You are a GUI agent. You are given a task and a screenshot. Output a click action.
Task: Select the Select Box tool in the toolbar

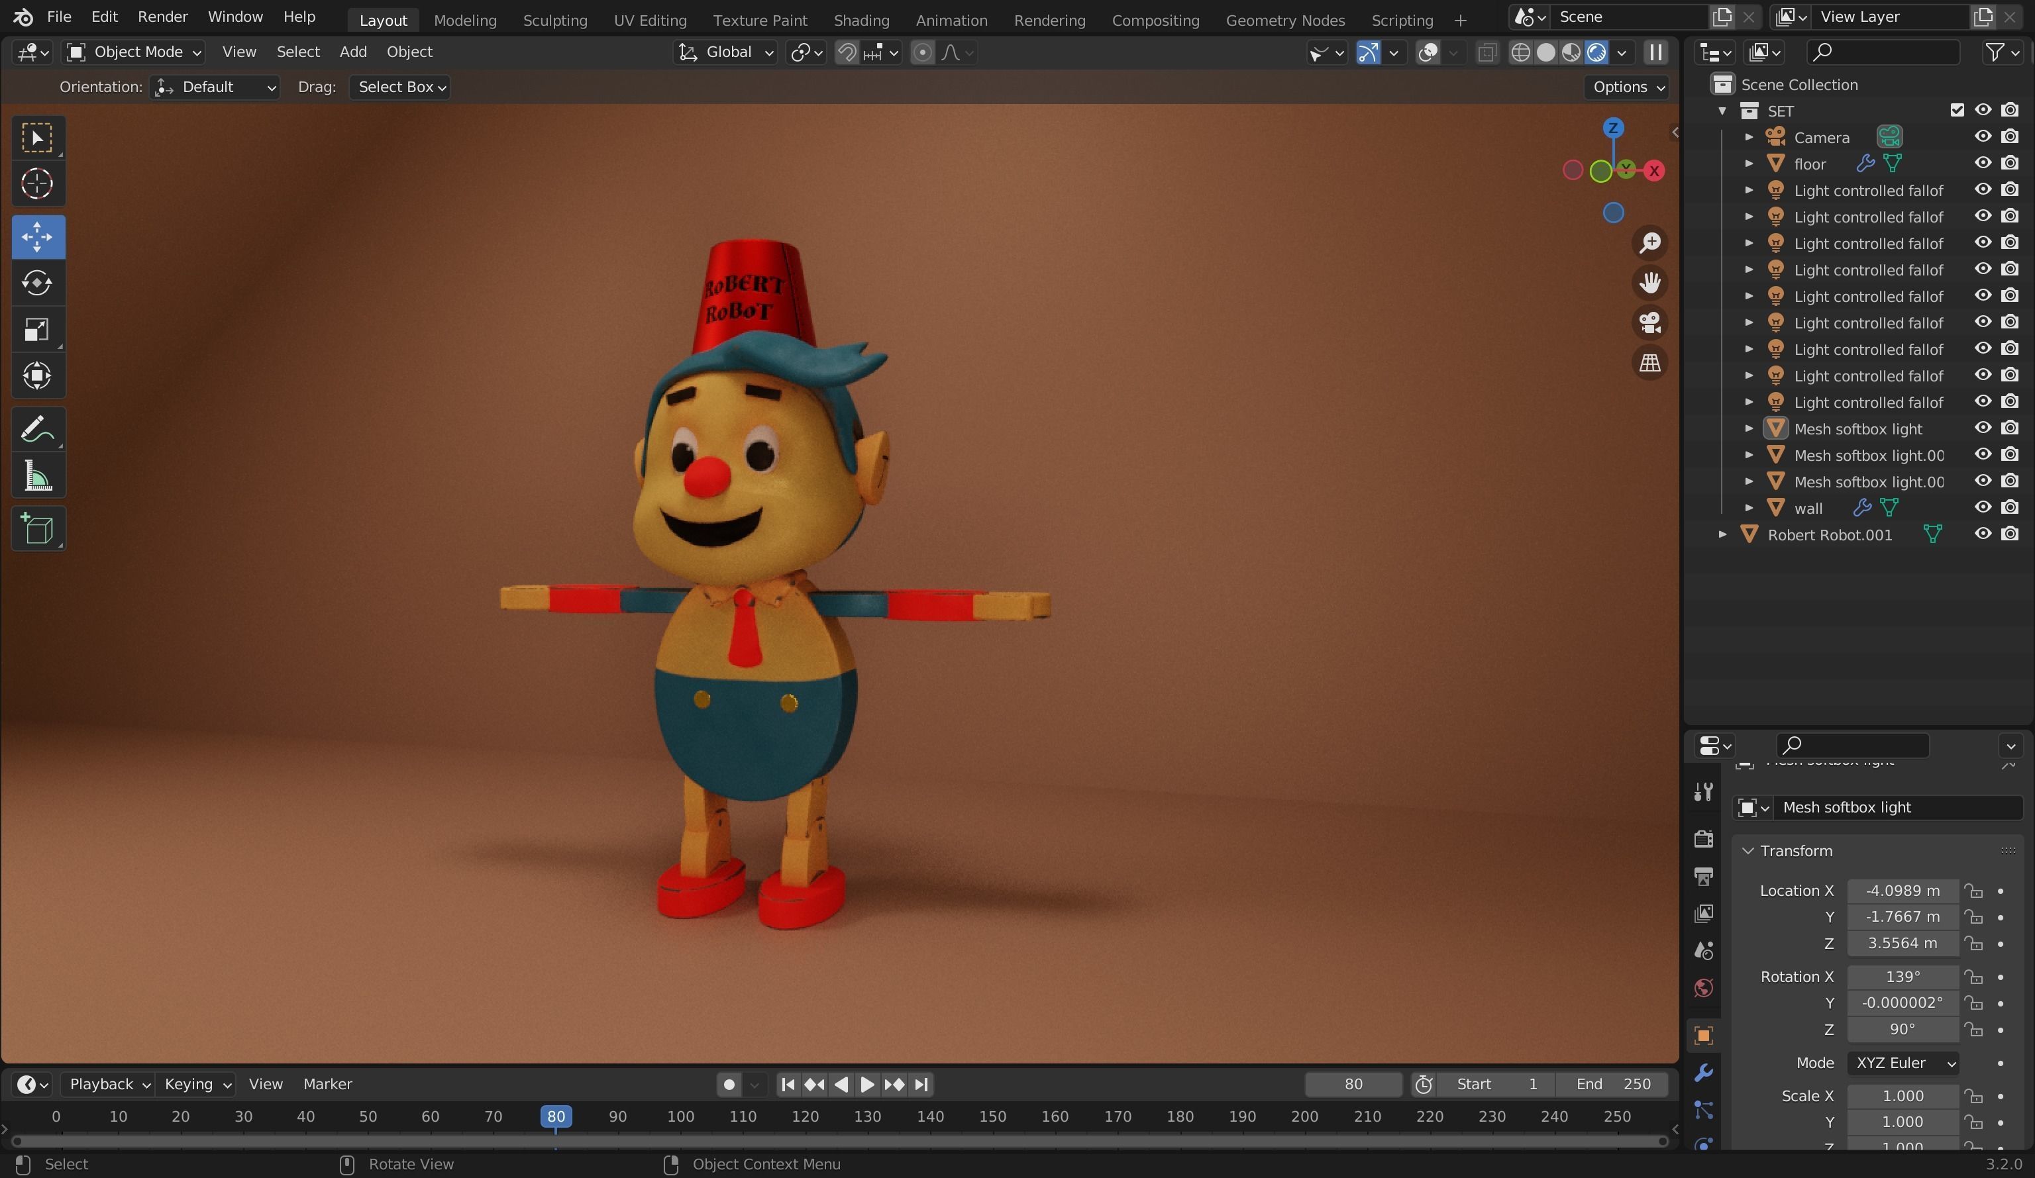point(37,138)
